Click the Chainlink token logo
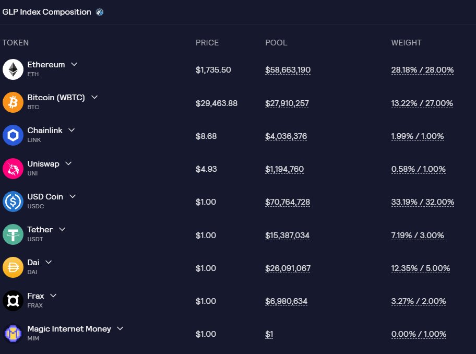This screenshot has width=476, height=354. [13, 135]
